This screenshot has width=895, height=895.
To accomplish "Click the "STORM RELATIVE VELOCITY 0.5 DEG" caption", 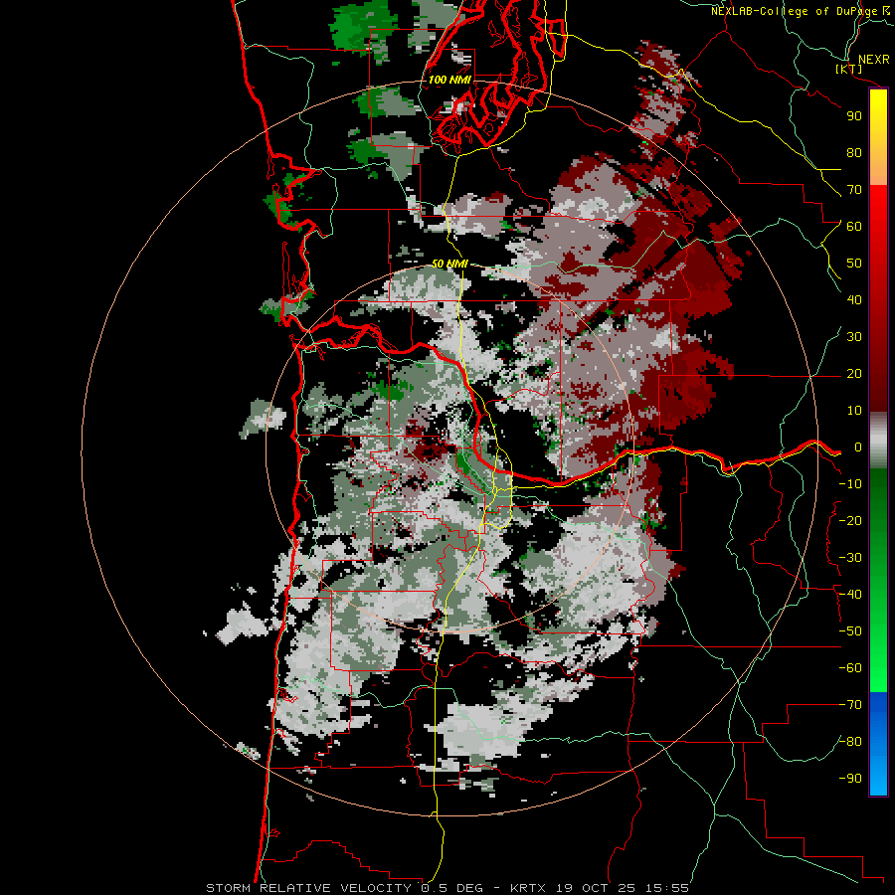I will [x=344, y=888].
